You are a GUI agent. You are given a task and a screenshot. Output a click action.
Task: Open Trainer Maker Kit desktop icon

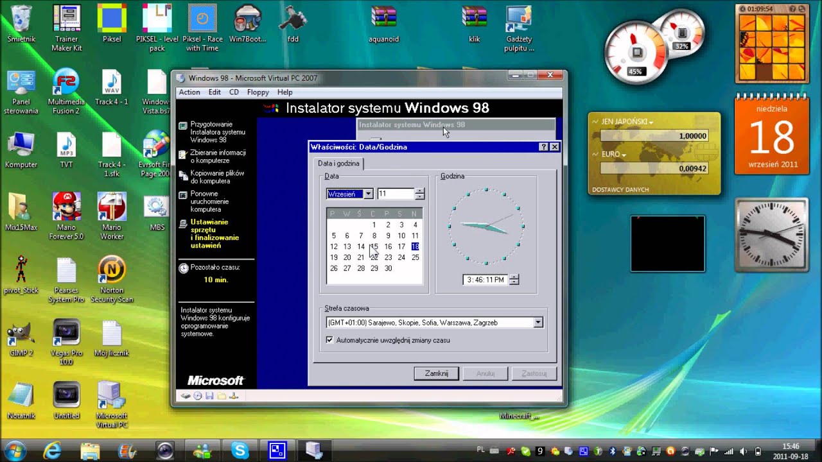click(67, 28)
